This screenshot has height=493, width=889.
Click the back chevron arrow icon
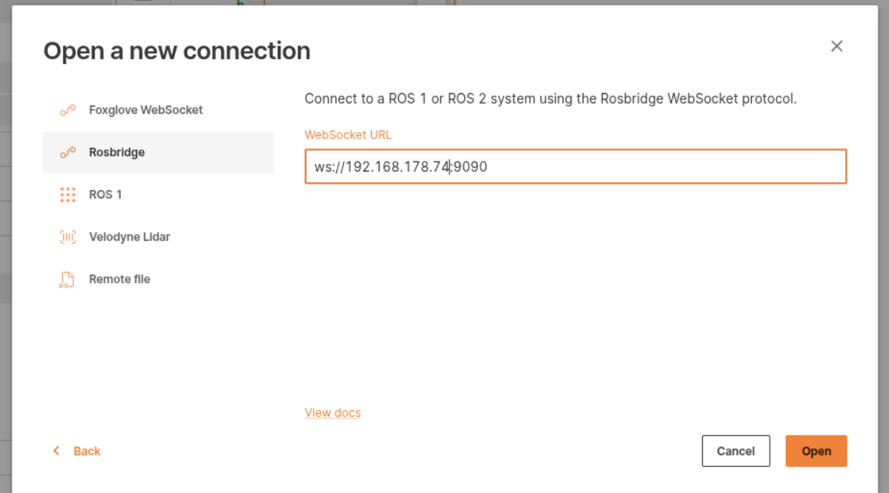pyautogui.click(x=55, y=451)
